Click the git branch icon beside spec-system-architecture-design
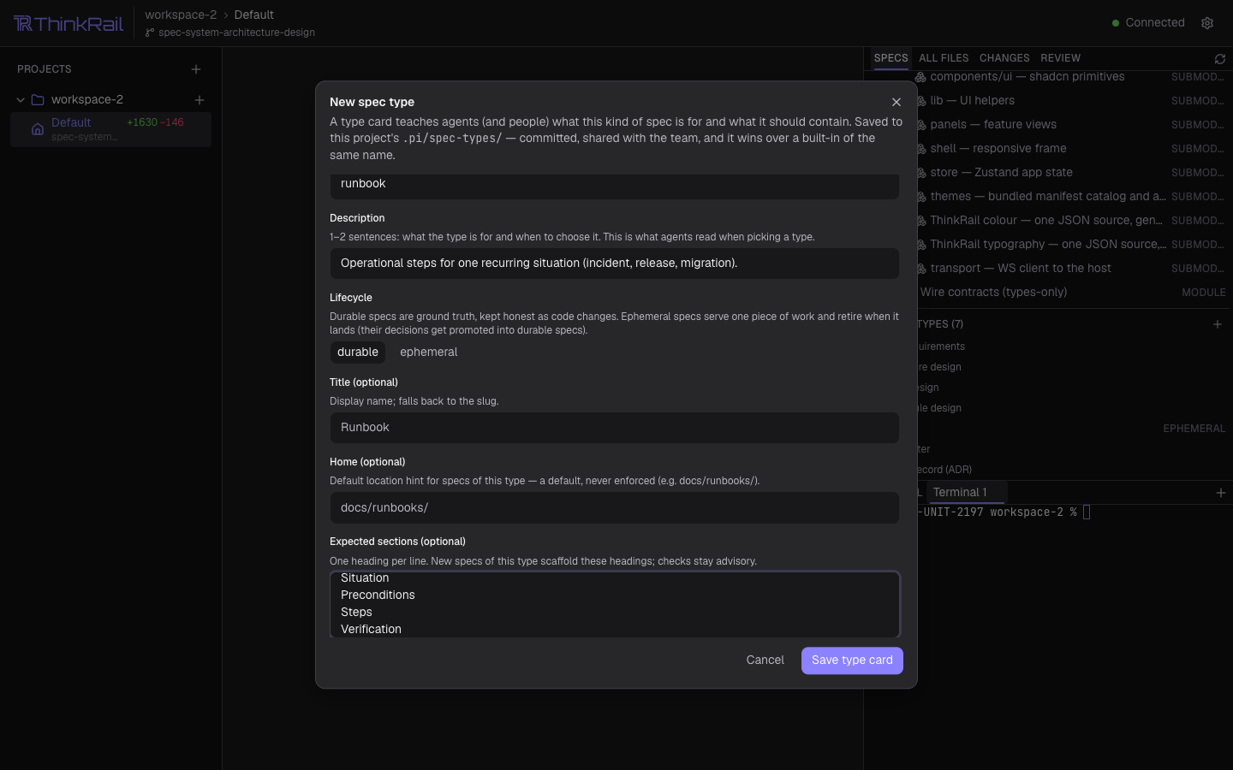The height and width of the screenshot is (770, 1233). pyautogui.click(x=150, y=33)
